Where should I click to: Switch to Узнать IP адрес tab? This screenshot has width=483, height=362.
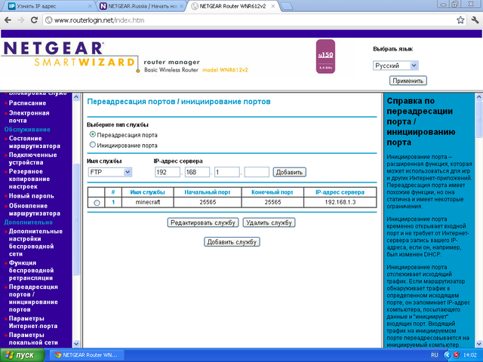pos(48,6)
